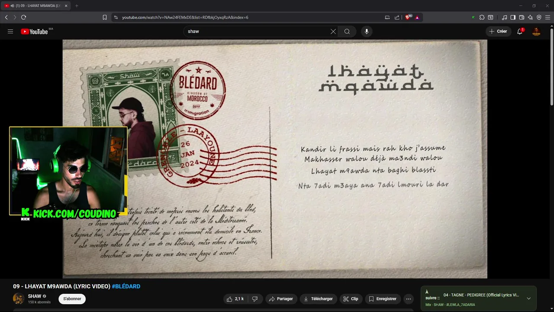Open the account avatar menu
Screen dimensions: 554x312
pos(536,31)
